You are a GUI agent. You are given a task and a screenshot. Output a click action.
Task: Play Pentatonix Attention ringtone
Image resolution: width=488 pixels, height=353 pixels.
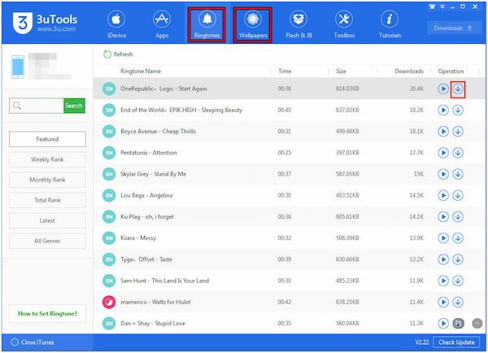tap(443, 153)
